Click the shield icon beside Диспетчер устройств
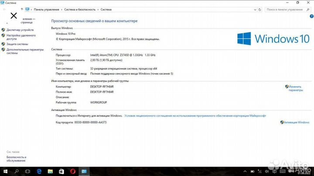This screenshot has height=176, width=314. (x=3, y=30)
